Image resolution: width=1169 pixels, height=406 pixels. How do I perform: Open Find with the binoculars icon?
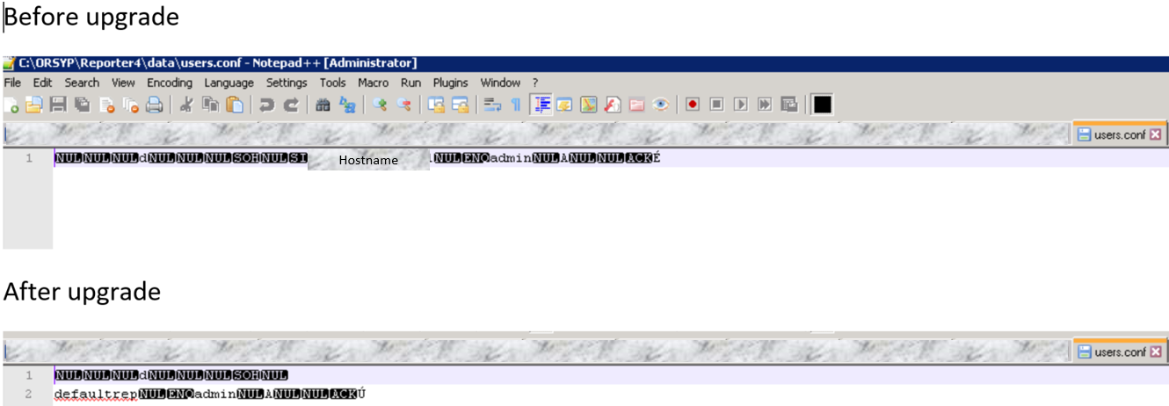point(323,105)
